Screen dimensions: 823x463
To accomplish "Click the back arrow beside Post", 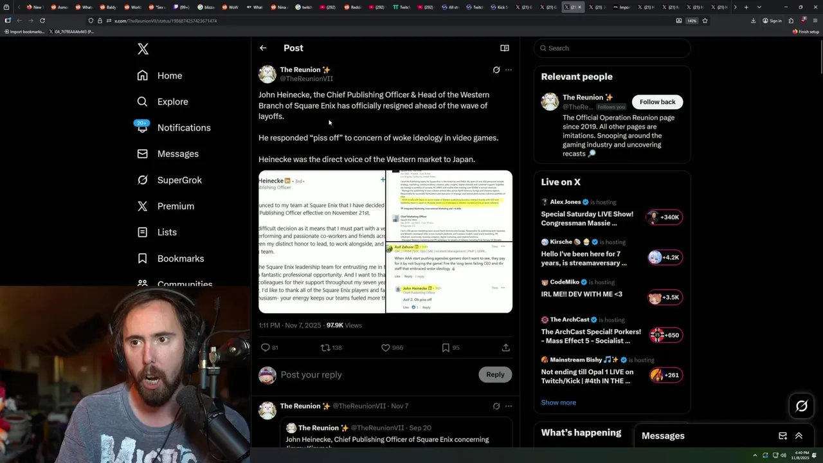I will click(263, 48).
